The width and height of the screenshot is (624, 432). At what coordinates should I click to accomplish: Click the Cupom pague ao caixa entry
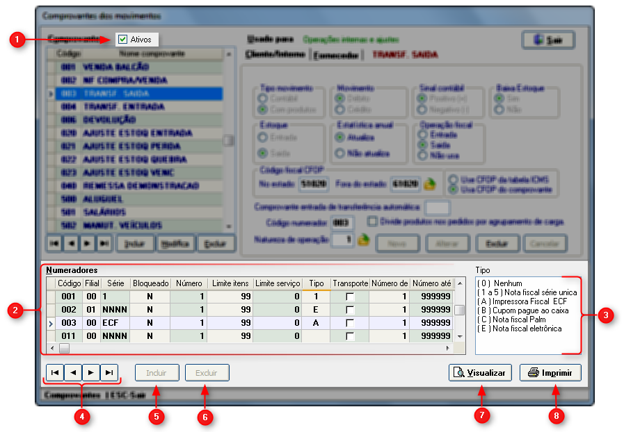pyautogui.click(x=522, y=310)
